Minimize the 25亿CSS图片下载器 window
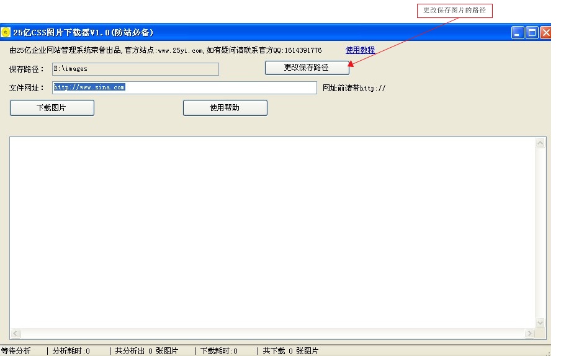 (518, 32)
